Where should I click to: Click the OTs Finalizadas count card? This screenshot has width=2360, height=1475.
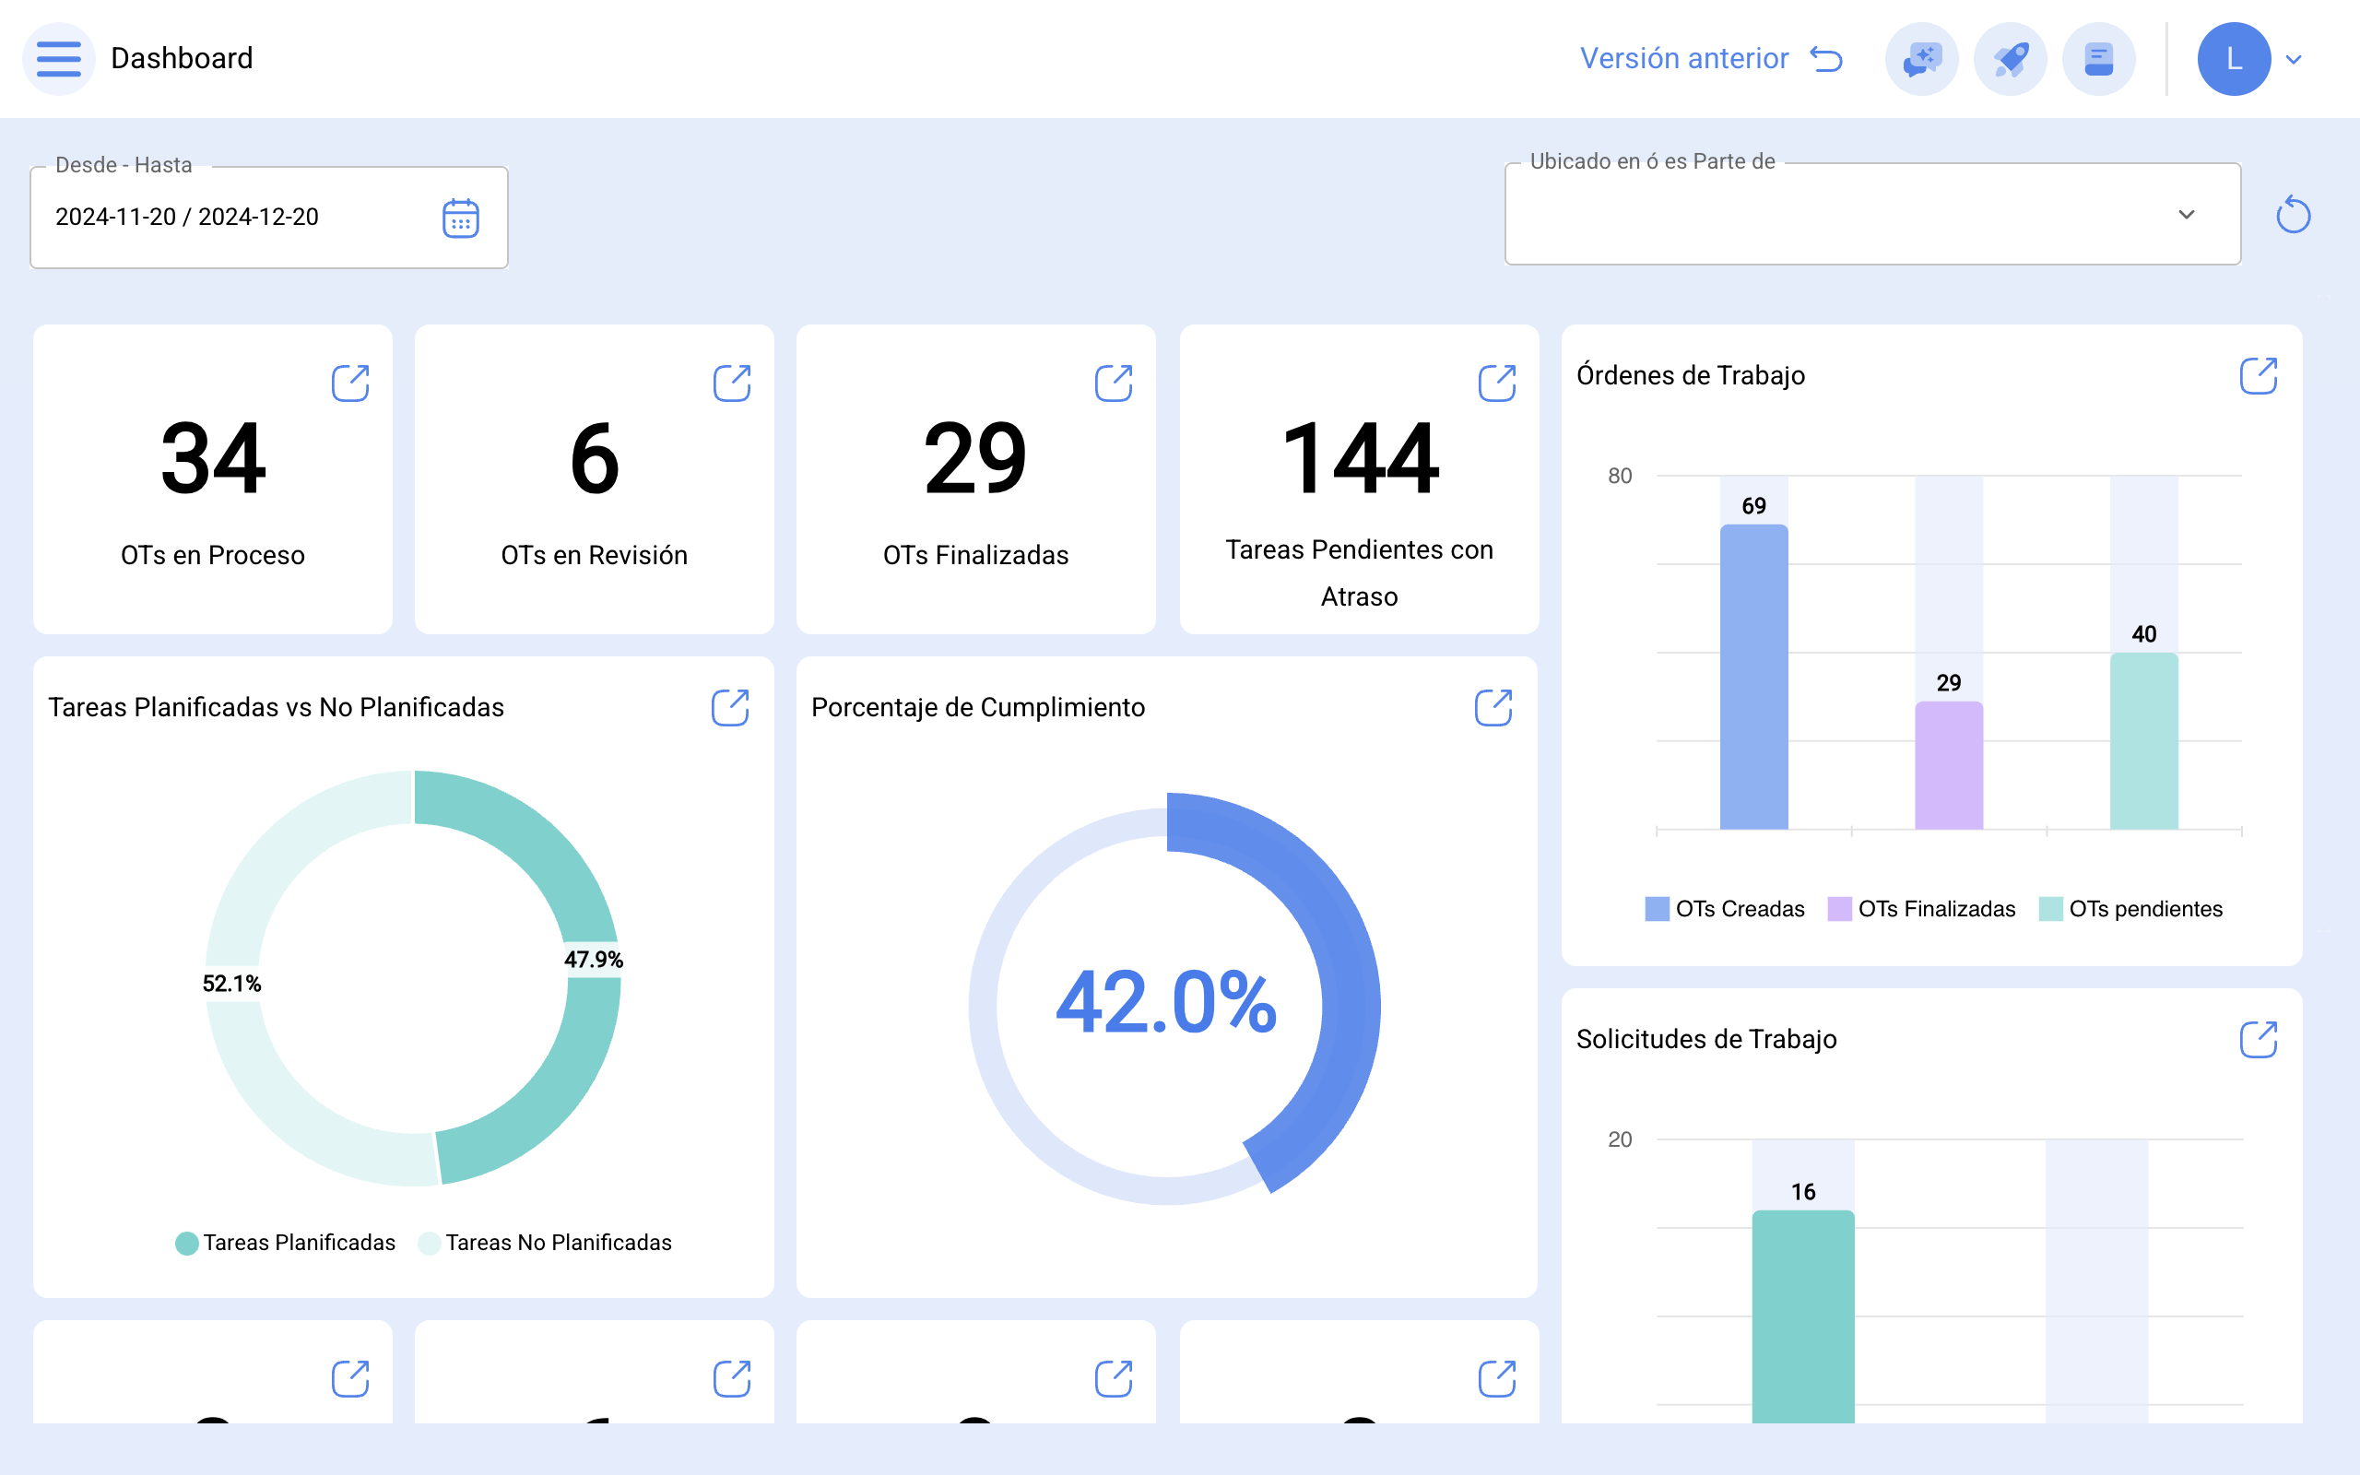(x=975, y=480)
